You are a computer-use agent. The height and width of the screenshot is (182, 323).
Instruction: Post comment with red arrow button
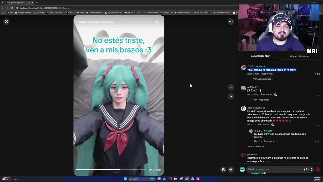pyautogui.click(x=318, y=170)
